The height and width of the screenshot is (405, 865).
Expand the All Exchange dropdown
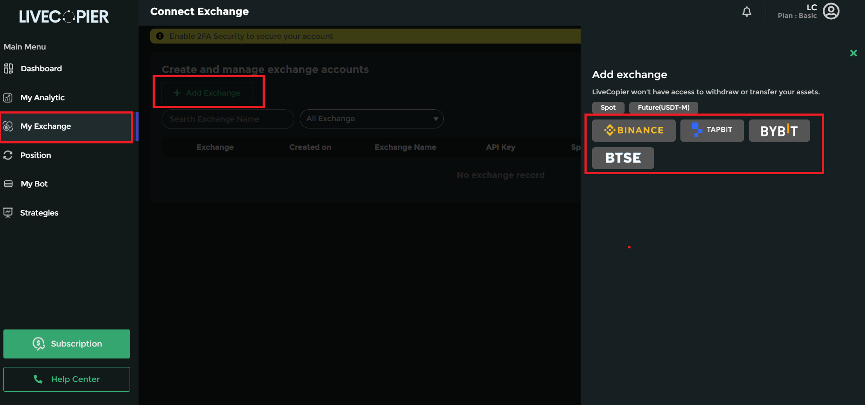click(x=372, y=119)
